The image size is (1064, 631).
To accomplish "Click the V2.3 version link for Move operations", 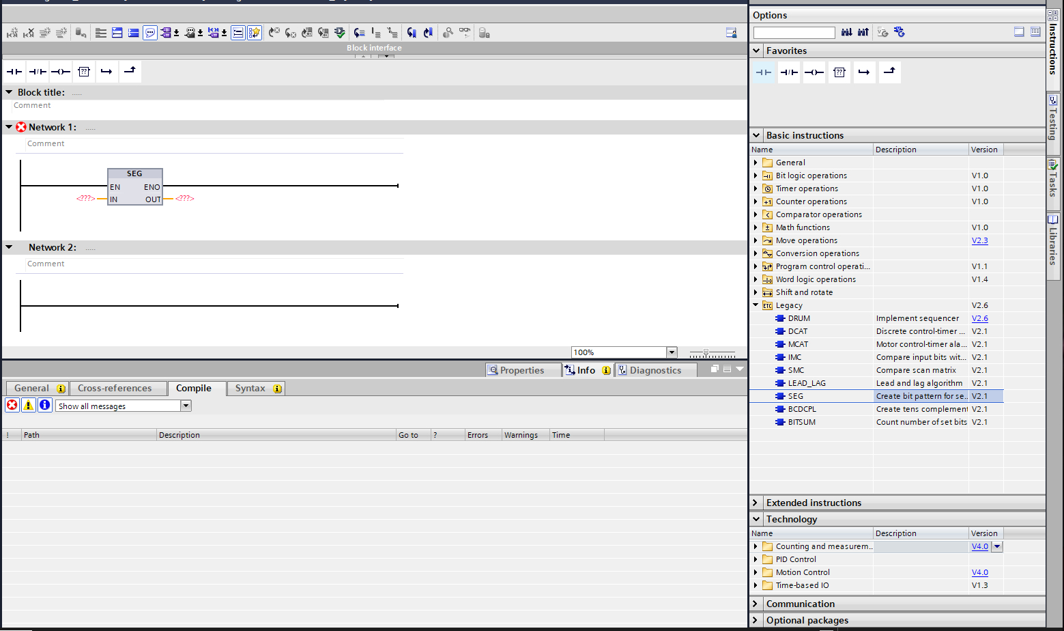I will click(x=979, y=240).
